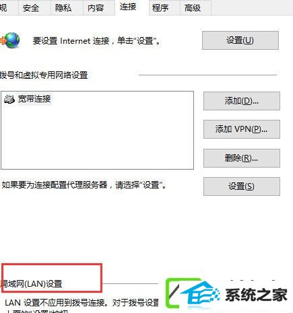Click the 拨号和虚拟专用网络设置 group label
The width and height of the screenshot is (293, 313).
coord(44,75)
